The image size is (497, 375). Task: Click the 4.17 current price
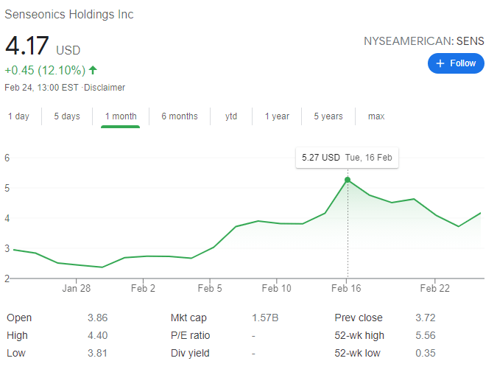27,46
